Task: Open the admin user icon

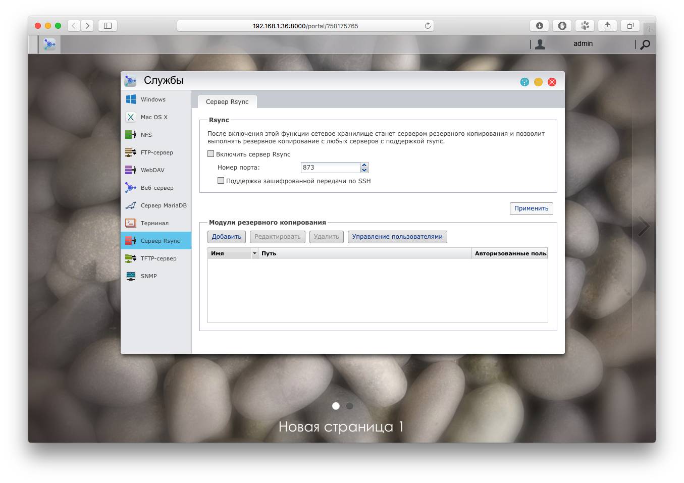Action: point(540,44)
